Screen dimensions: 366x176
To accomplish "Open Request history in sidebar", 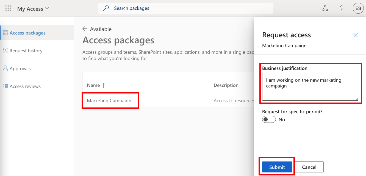I will coord(26,51).
